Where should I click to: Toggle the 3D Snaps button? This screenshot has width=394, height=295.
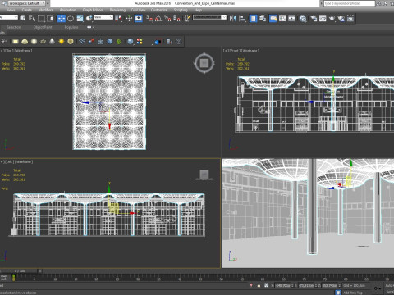(x=149, y=18)
